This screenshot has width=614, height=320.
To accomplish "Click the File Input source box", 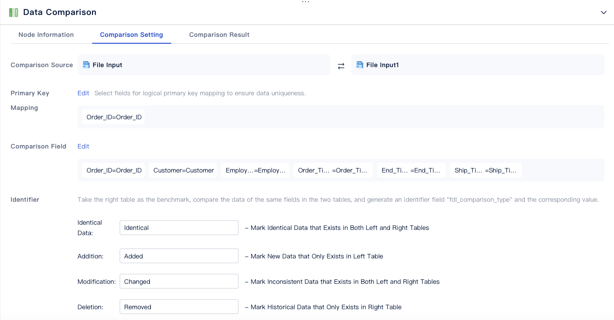I will (204, 65).
